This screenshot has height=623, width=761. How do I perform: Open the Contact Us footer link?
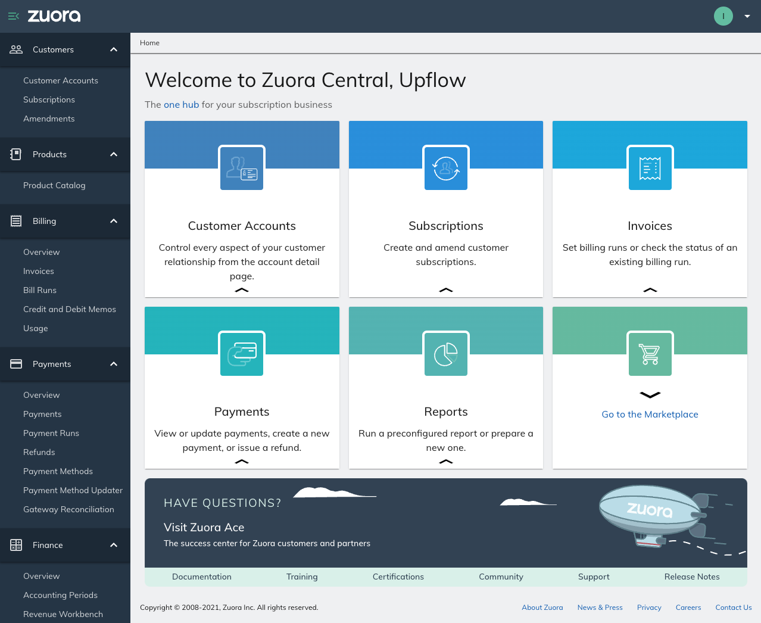pos(734,608)
